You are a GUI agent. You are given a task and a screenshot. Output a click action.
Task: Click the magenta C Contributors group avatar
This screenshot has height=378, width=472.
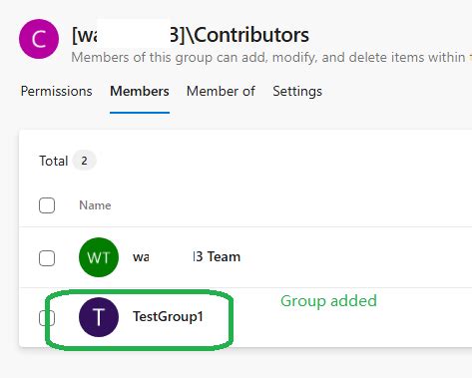coord(39,39)
